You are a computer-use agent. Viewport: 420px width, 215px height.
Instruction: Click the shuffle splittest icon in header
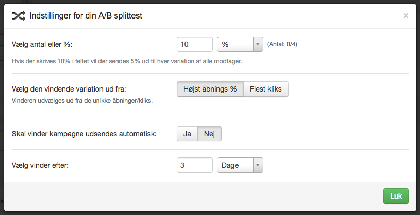tap(19, 16)
